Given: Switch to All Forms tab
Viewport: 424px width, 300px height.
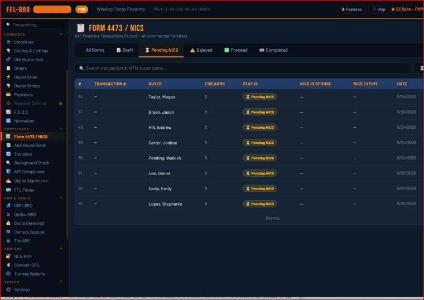Looking at the screenshot, I should [95, 50].
